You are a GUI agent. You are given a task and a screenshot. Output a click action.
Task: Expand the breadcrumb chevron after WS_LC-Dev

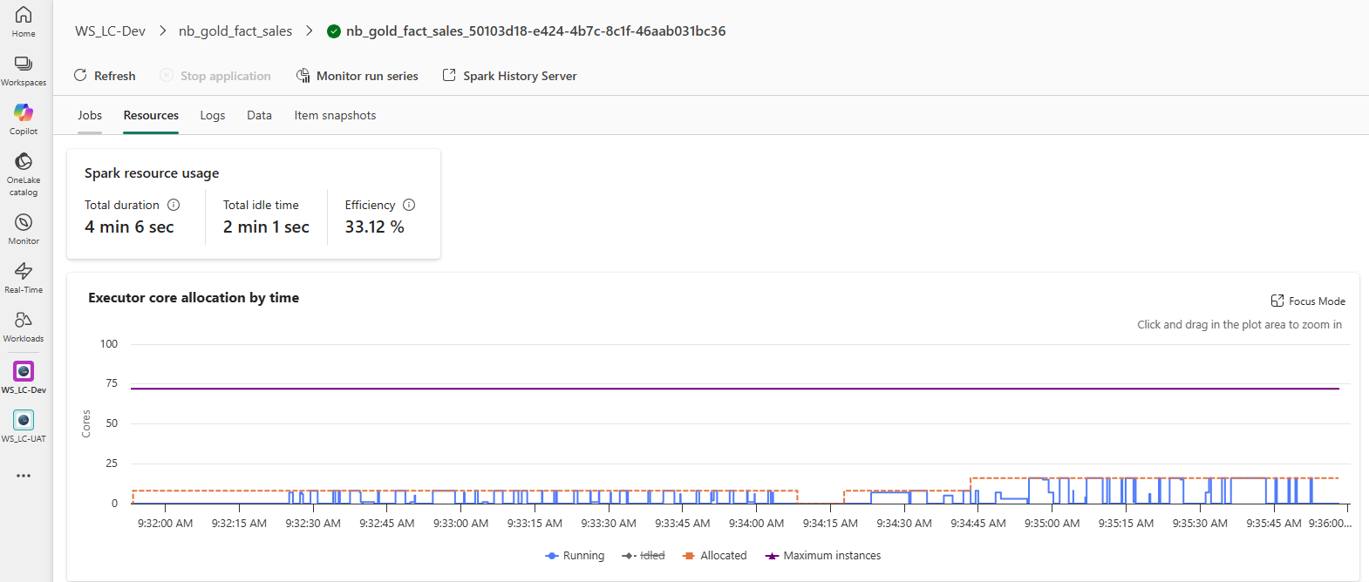pyautogui.click(x=162, y=31)
